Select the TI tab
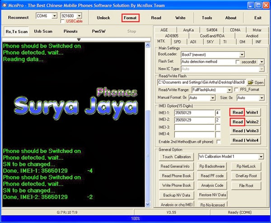This screenshot has width=271, height=223. click(225, 42)
